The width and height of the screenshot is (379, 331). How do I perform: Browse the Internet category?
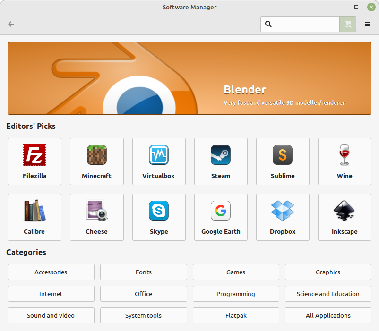click(51, 294)
